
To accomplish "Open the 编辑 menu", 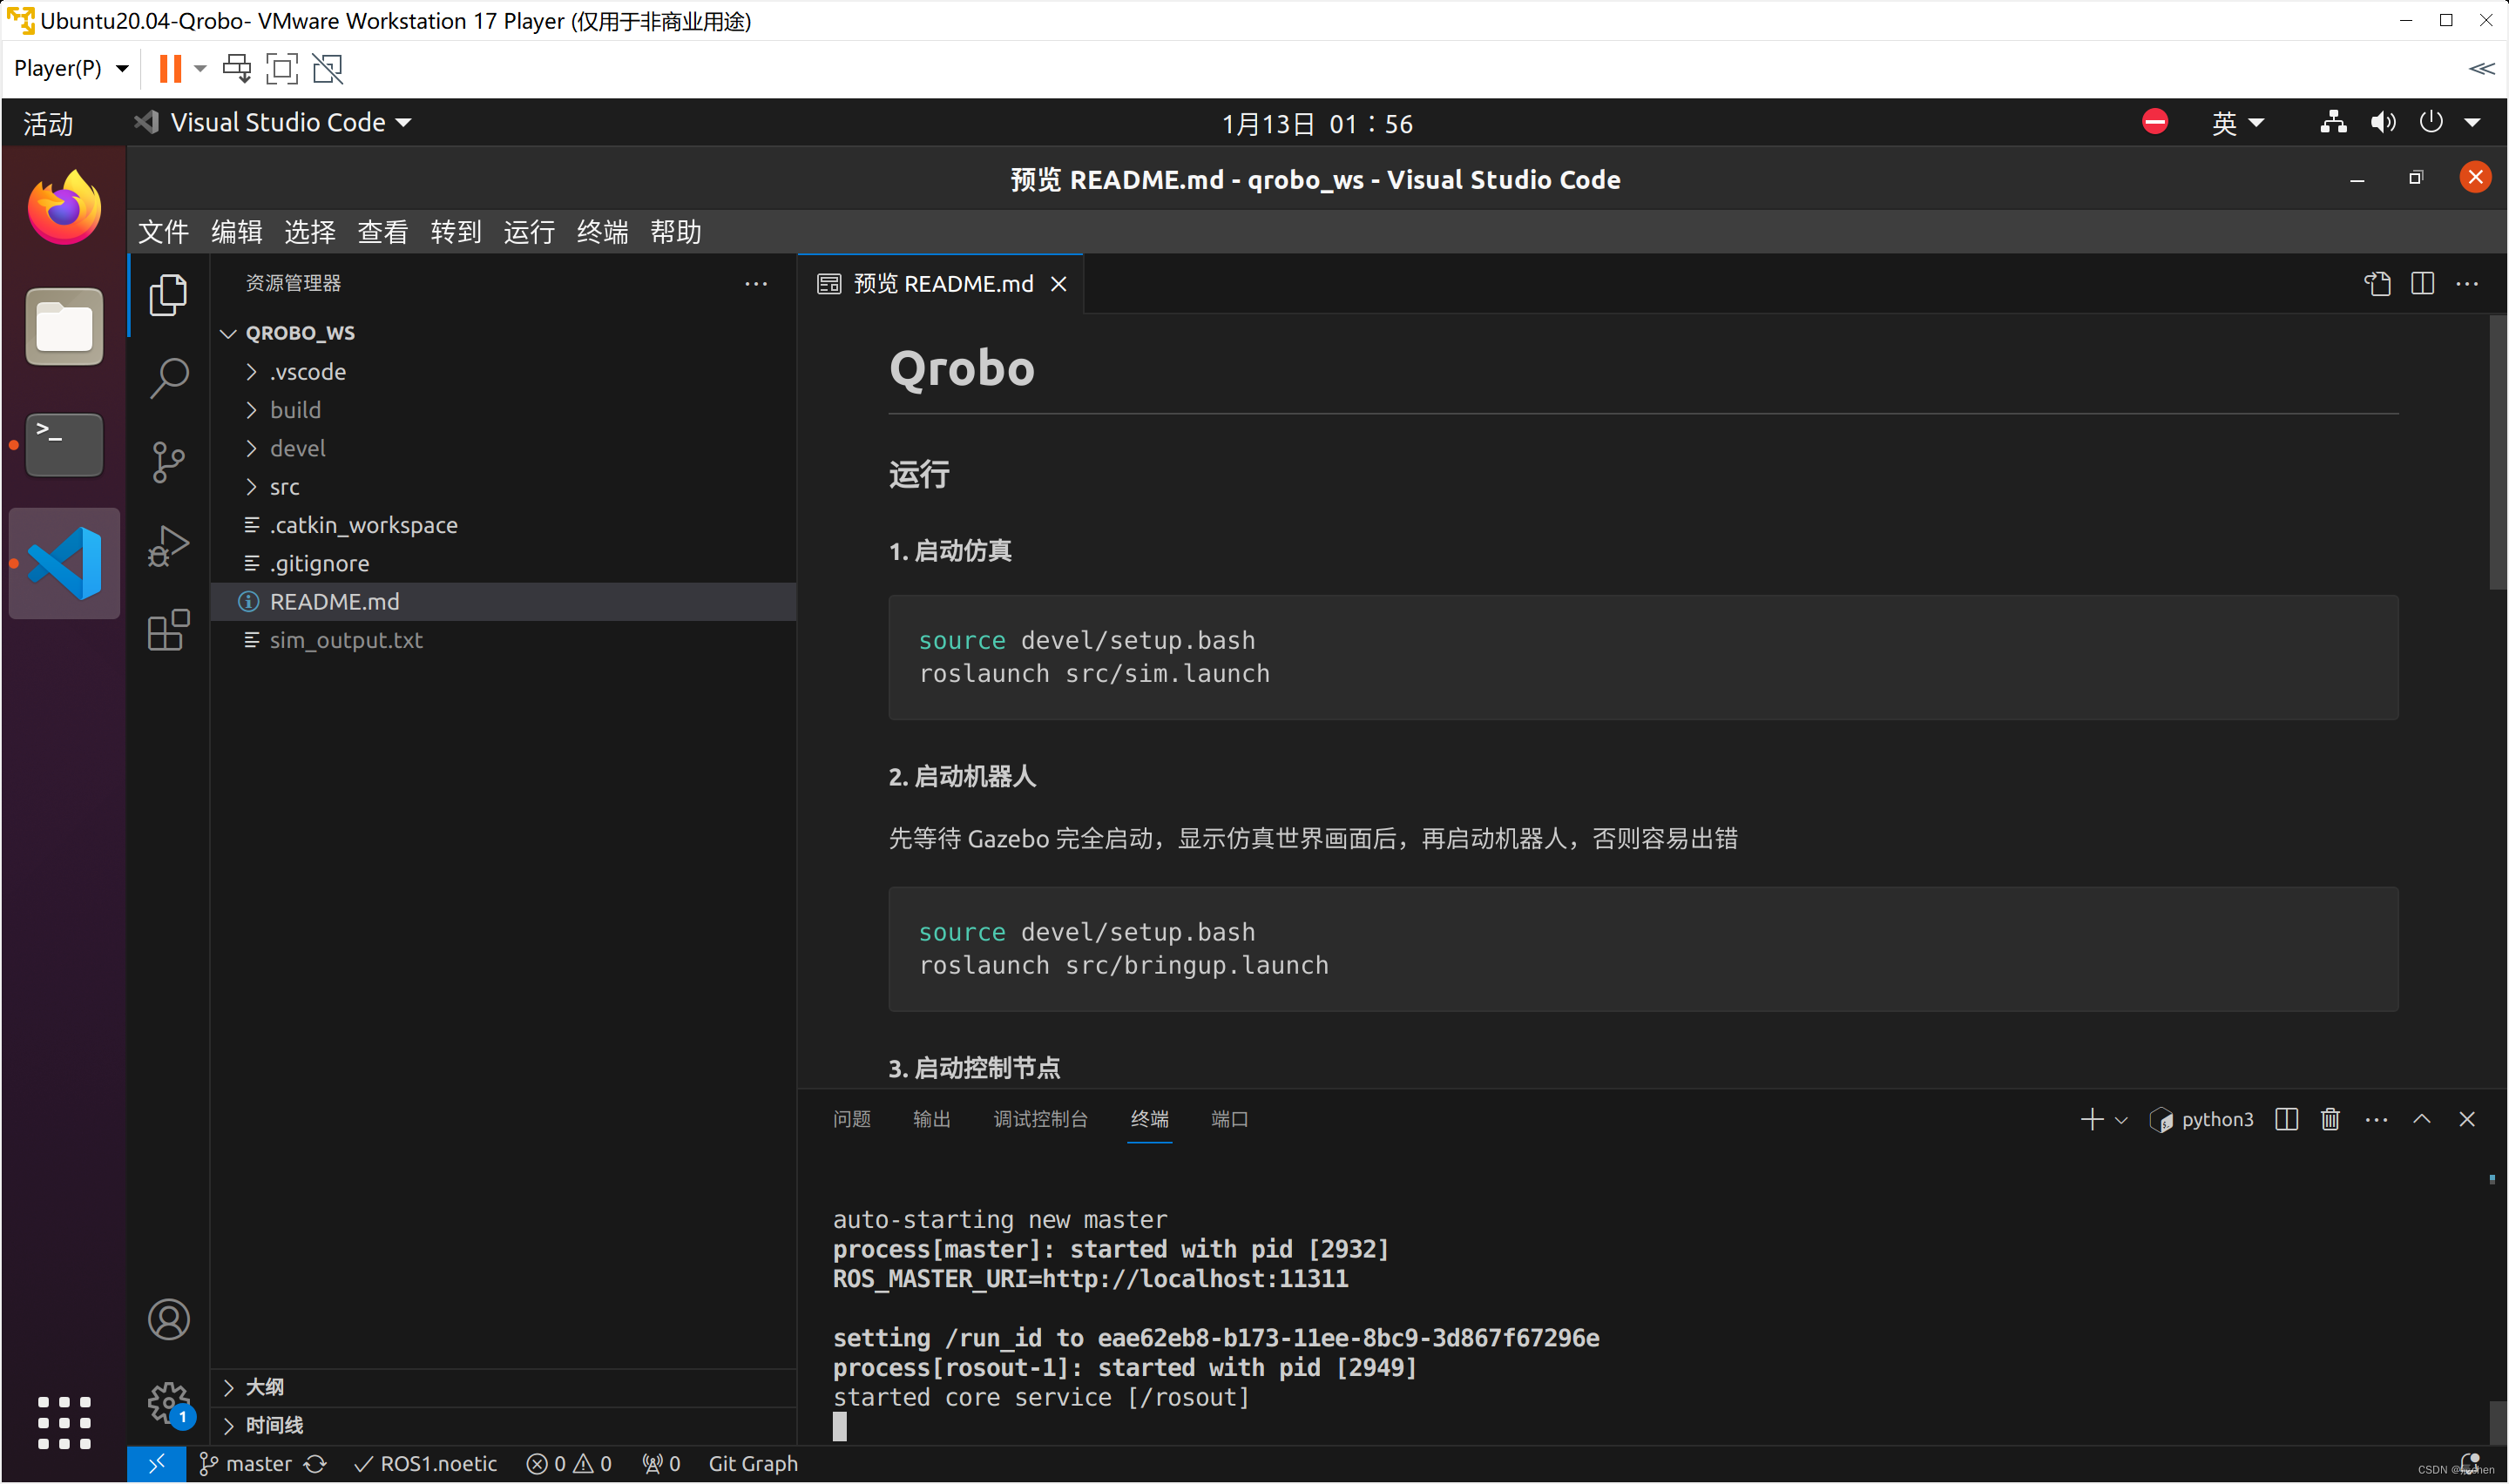I will click(236, 232).
